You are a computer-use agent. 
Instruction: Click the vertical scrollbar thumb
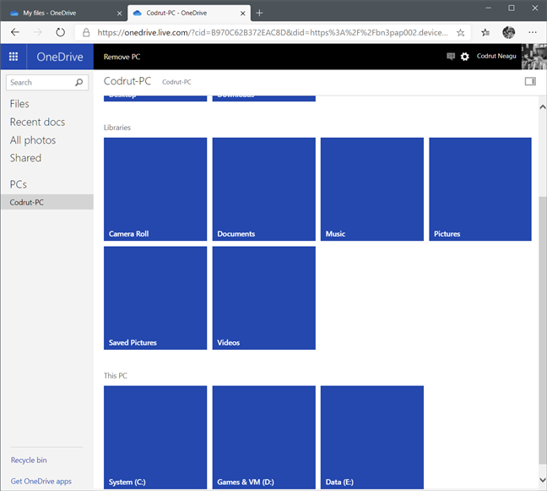[x=543, y=330]
